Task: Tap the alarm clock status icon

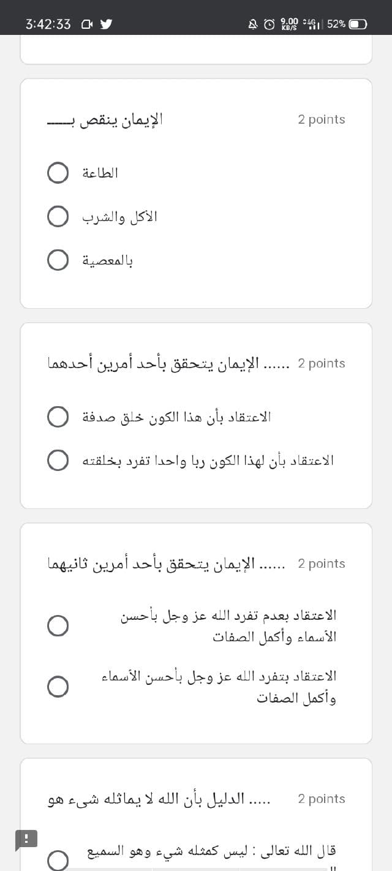Action: (x=269, y=25)
